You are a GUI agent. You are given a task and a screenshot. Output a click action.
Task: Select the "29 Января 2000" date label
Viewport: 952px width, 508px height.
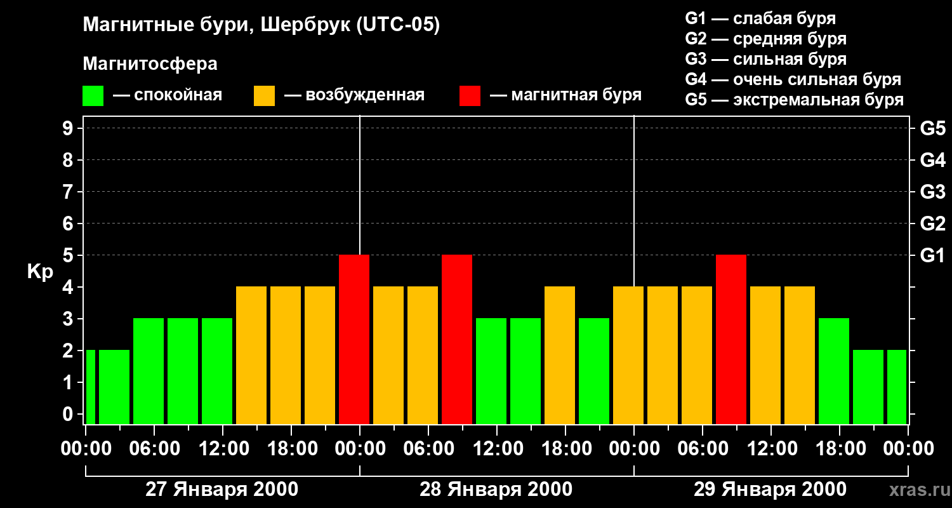click(x=769, y=490)
